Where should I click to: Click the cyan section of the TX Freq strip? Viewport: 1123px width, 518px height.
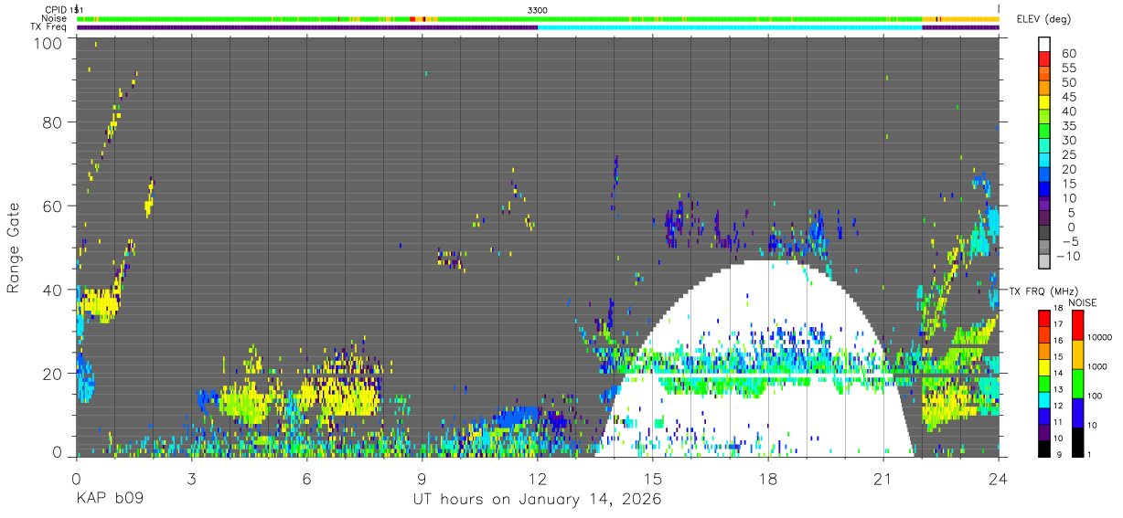730,27
